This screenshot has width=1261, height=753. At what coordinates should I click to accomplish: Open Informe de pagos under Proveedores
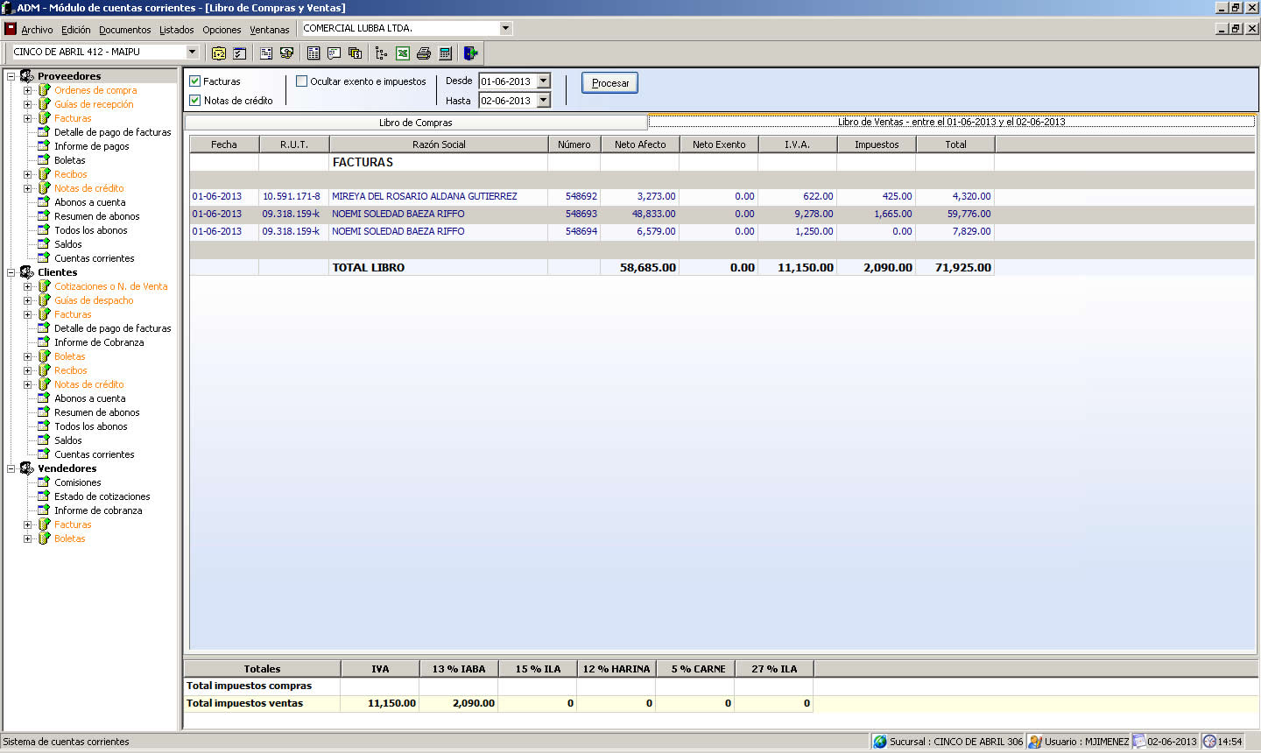coord(92,146)
